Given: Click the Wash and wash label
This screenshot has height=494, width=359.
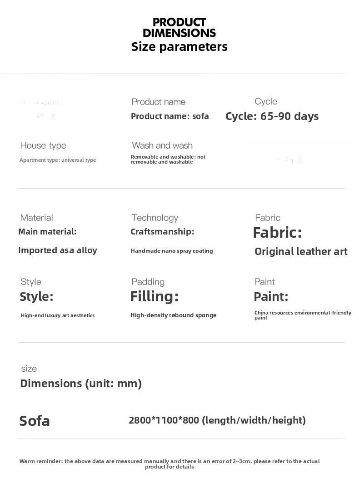Looking at the screenshot, I should pos(162,145).
